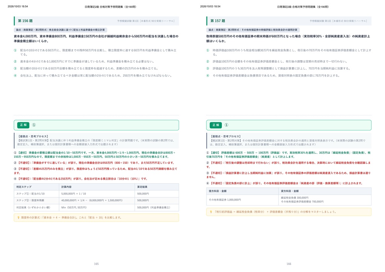Image resolution: width=385 pixels, height=272 pixels.
Task: Click the page number 165
Action: click(x=96, y=264)
